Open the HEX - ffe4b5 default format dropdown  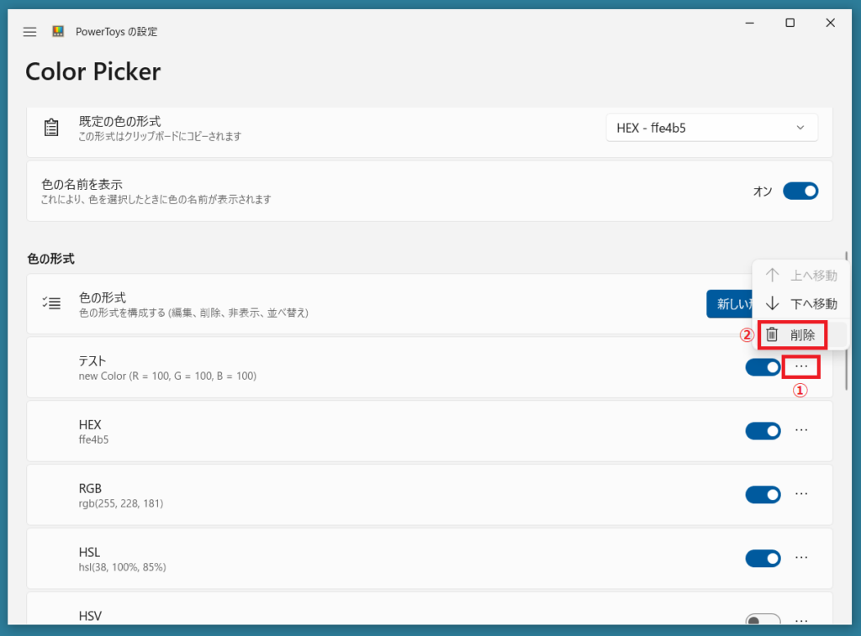[711, 128]
